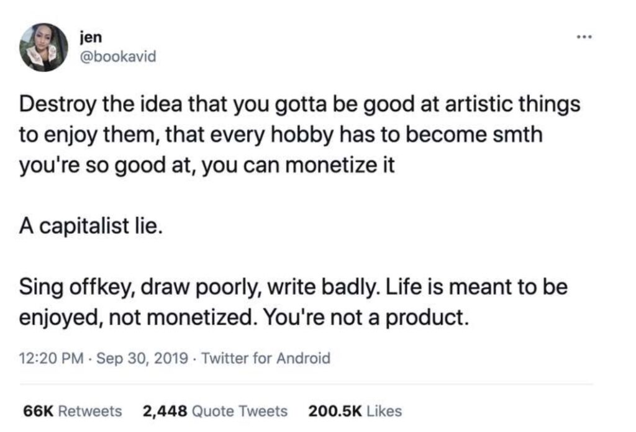The height and width of the screenshot is (432, 636).
Task: Click the 12:20 PM timestamp
Action: 51,358
